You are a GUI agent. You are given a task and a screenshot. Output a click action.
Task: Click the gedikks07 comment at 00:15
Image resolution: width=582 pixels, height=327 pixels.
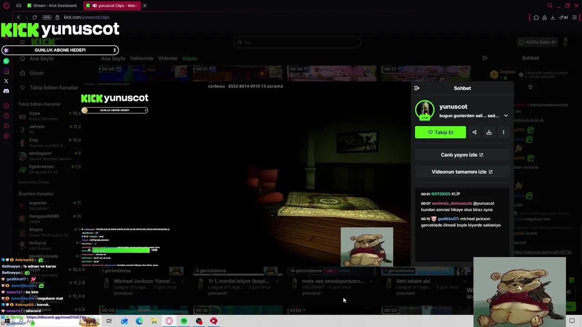click(x=461, y=222)
